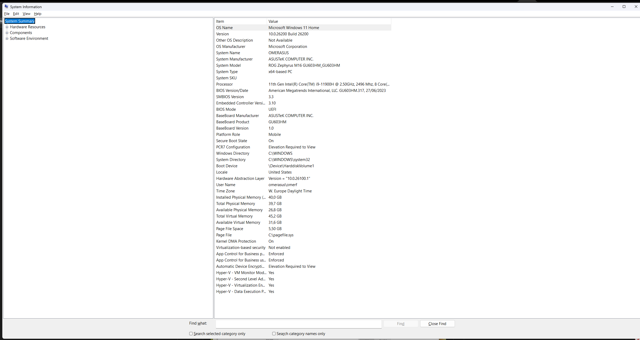This screenshot has width=640, height=340.
Task: Expand the Hardware Resources node
Action: 7,27
